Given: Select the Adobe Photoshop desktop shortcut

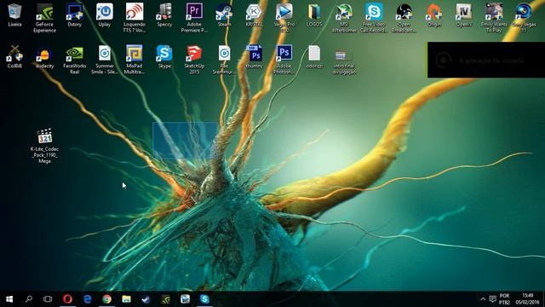Looking at the screenshot, I should 284,60.
